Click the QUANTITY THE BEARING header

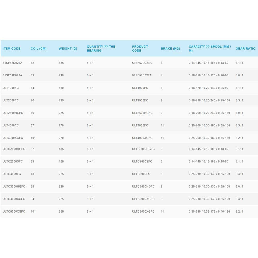pos(101,49)
